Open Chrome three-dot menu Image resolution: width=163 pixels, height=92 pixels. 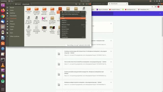[x=161, y=7]
